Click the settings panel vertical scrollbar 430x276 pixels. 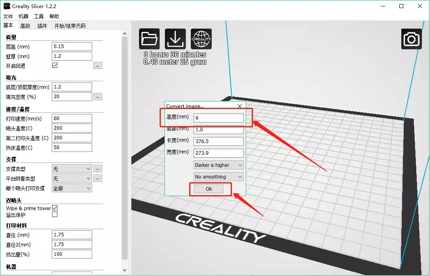(125, 148)
